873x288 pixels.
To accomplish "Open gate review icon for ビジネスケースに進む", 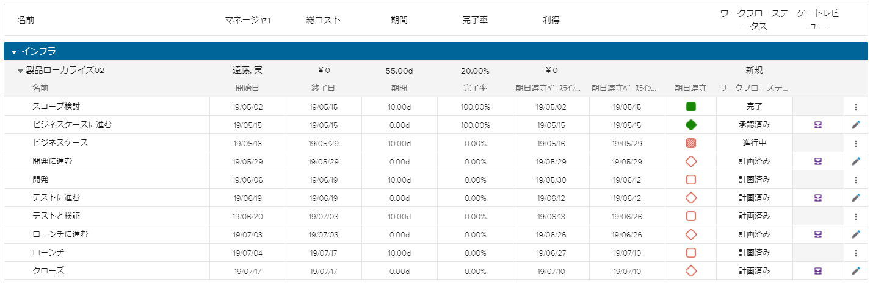I will point(818,125).
